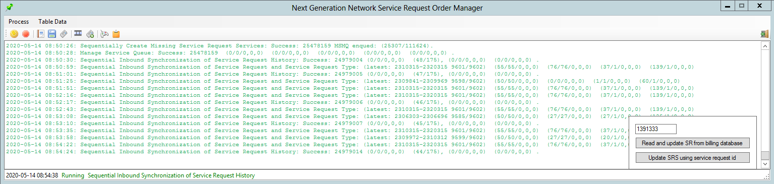Click the red stop octagon icon
This screenshot has width=774, height=184.
coord(26,34)
